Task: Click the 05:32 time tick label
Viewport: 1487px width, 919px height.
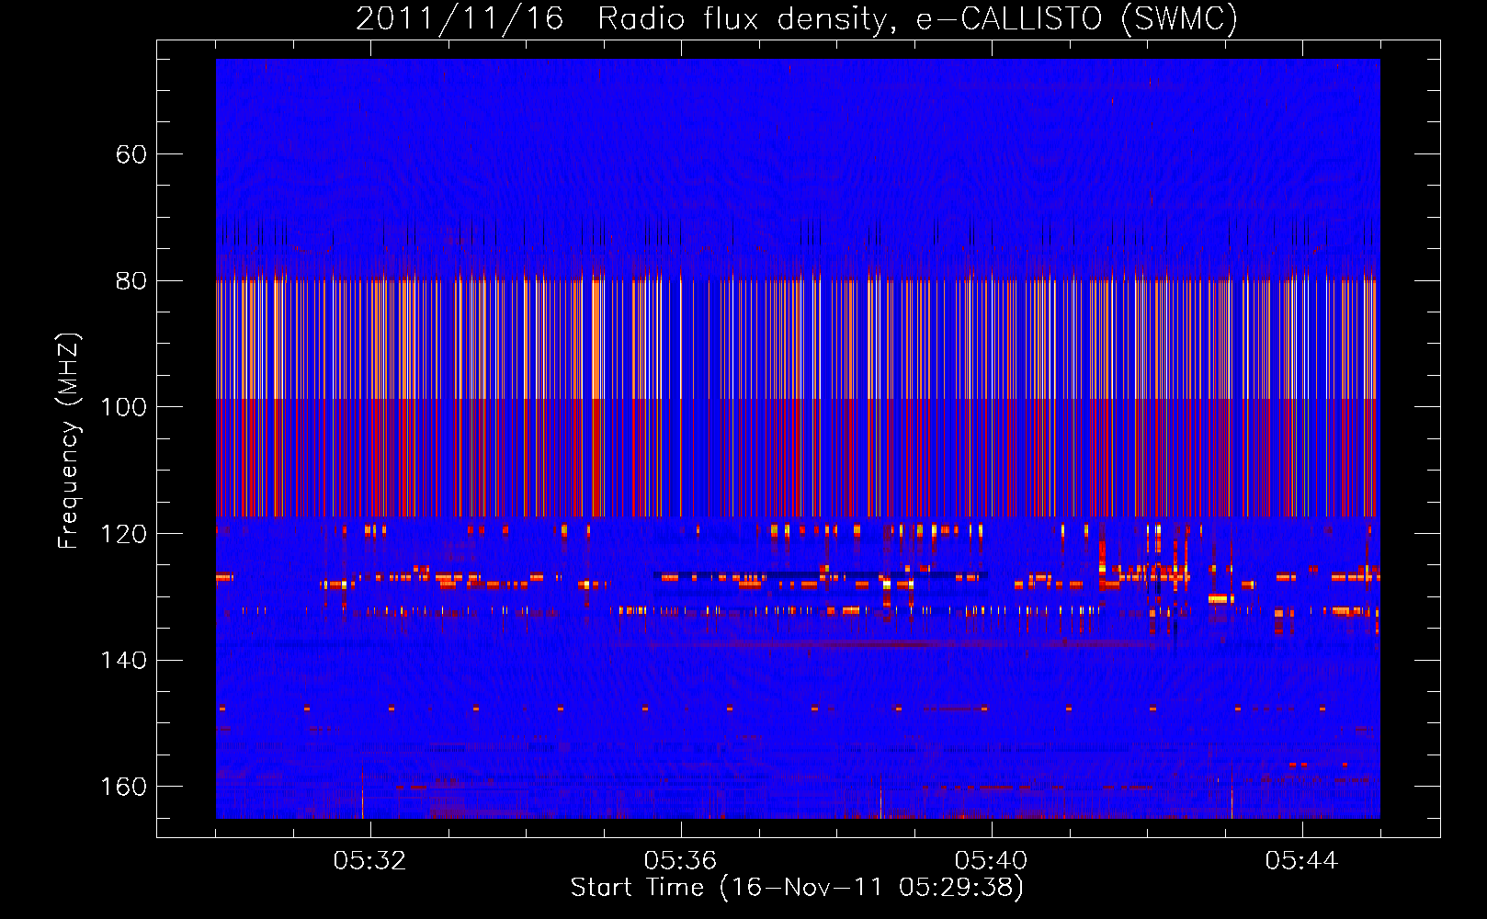Action: (369, 861)
